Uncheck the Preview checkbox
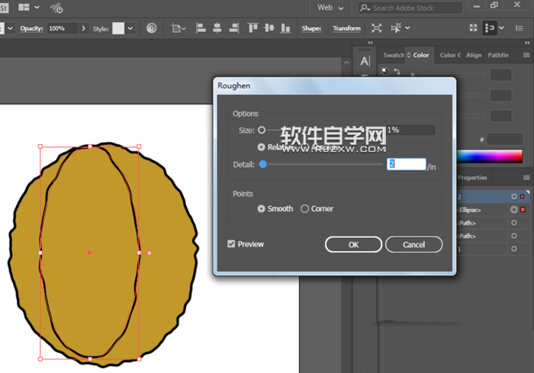The image size is (534, 373). pos(232,244)
